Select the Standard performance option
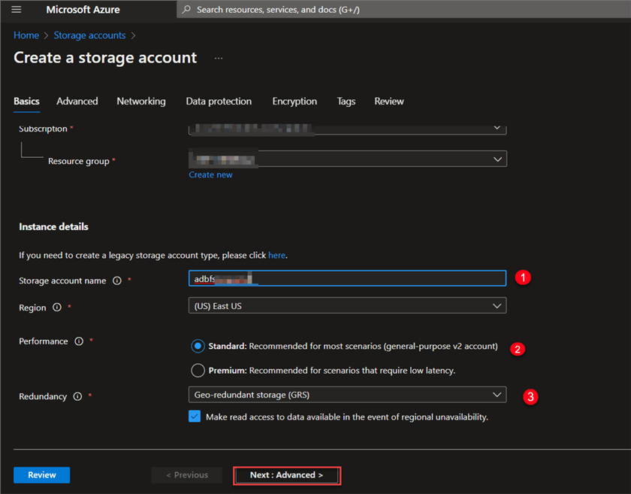The image size is (631, 494). tap(198, 347)
